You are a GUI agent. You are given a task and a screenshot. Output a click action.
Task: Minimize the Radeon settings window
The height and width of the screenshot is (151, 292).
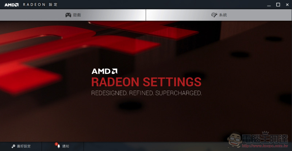[269, 5]
